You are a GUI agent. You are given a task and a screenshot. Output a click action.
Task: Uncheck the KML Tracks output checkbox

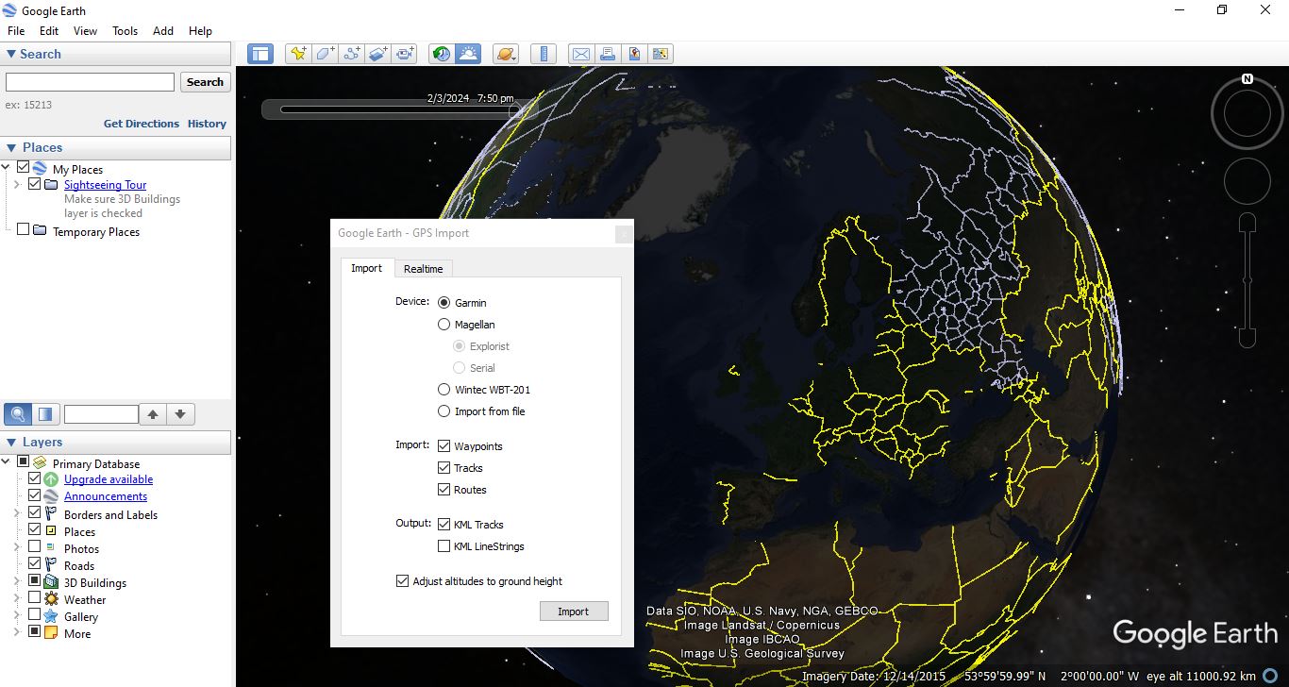pos(444,524)
